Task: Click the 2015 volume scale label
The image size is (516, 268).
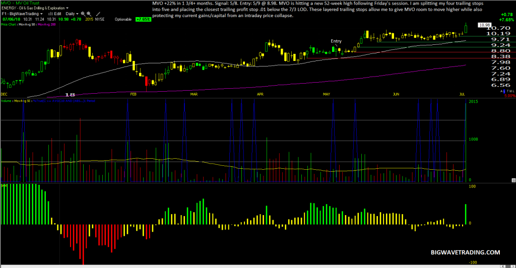Action: pos(473,101)
